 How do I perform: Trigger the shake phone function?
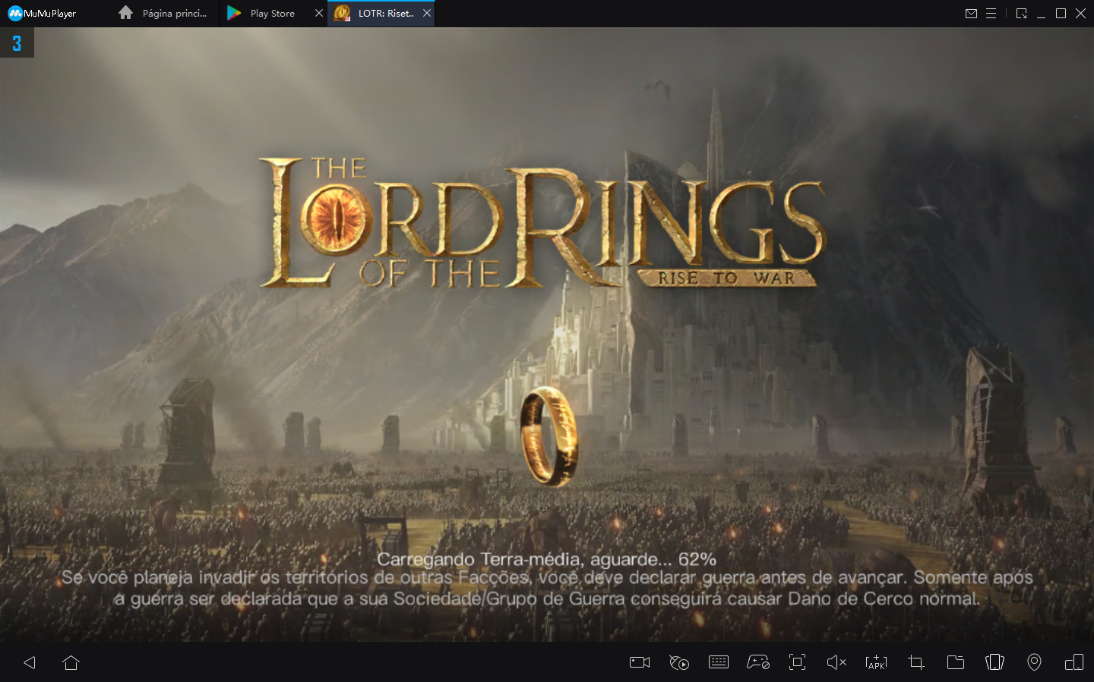click(994, 662)
